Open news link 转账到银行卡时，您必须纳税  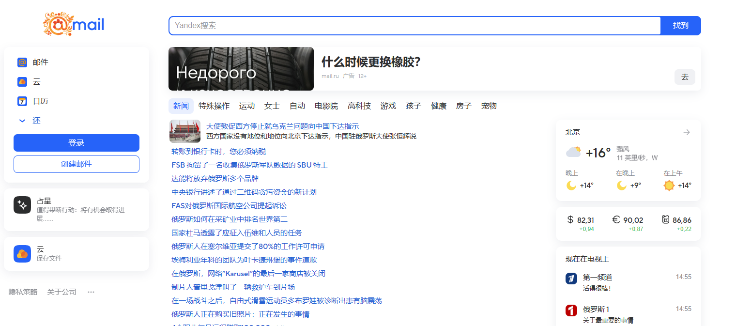click(x=218, y=152)
